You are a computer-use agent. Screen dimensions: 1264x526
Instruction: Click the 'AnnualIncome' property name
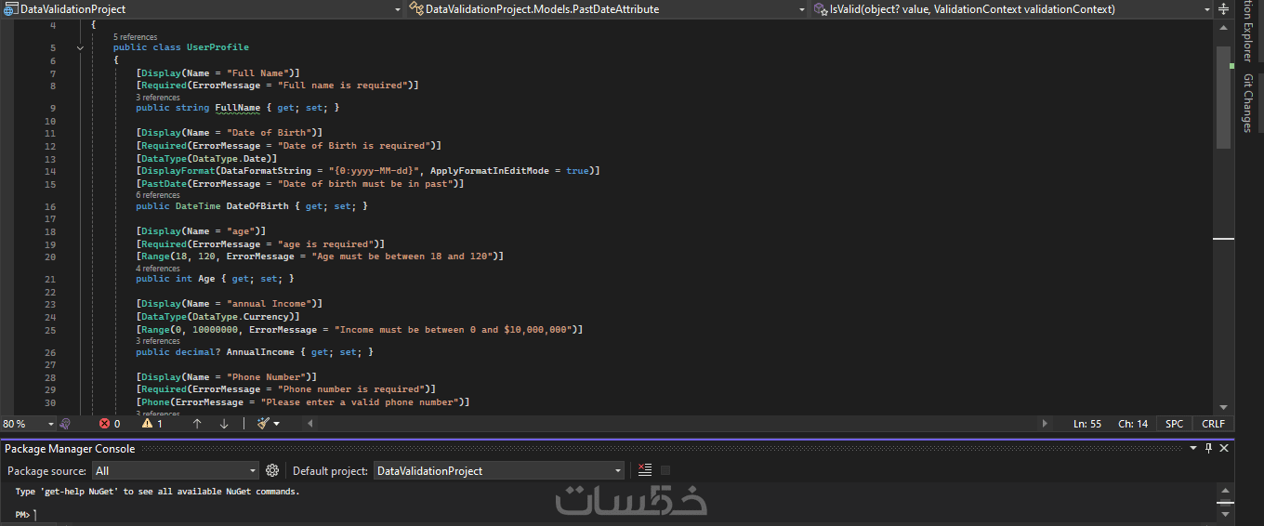[260, 352]
